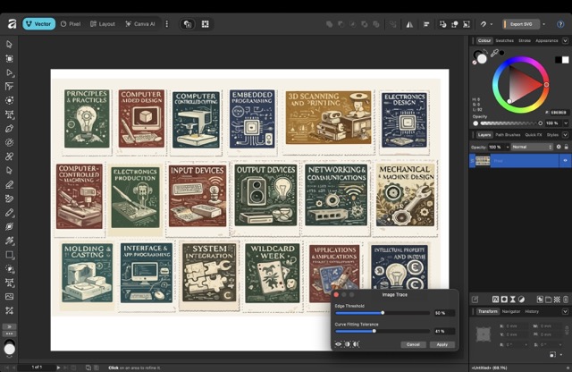Click the edit layer icon in Layers footer
This screenshot has height=372, width=572.
coord(475,300)
